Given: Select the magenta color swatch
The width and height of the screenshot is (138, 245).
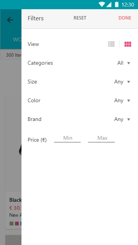Looking at the screenshot, I should pyautogui.click(x=17, y=224).
